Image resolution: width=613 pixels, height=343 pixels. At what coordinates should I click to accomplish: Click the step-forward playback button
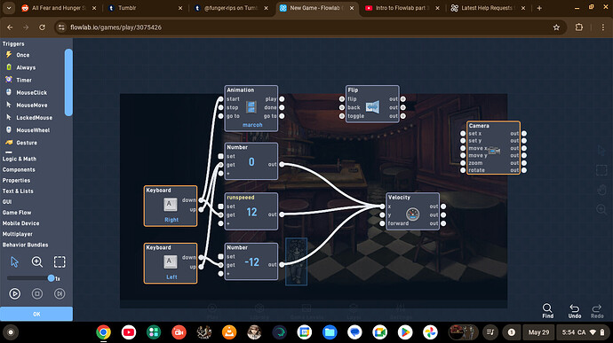60,293
